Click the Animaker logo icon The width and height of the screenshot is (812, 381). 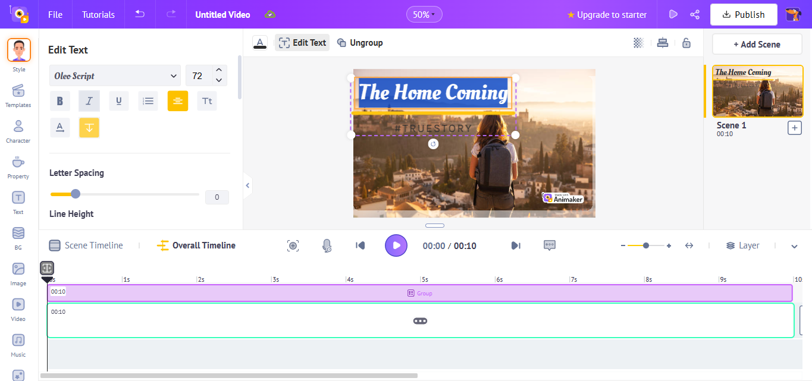pos(19,14)
